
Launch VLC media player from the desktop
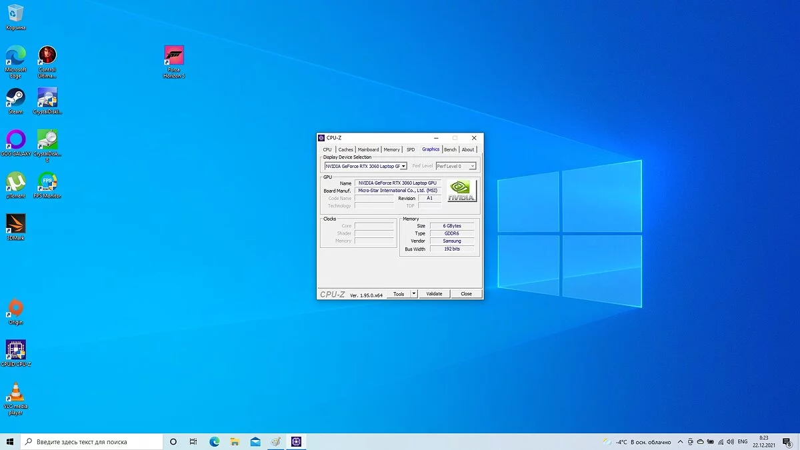click(x=15, y=393)
